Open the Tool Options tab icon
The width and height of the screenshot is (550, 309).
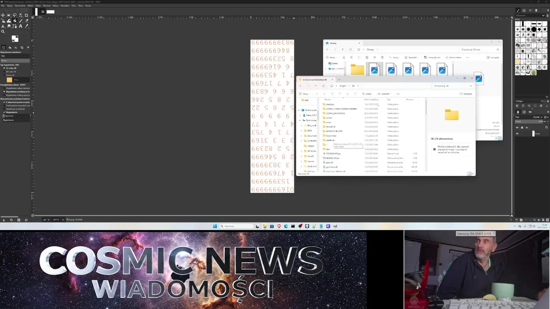[3, 47]
